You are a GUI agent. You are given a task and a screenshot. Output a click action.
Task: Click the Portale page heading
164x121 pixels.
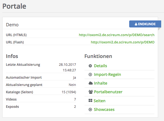[x=14, y=6]
